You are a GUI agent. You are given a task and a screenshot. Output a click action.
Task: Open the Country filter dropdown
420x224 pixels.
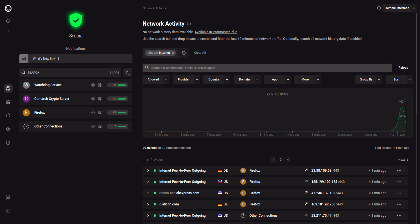coord(227,80)
